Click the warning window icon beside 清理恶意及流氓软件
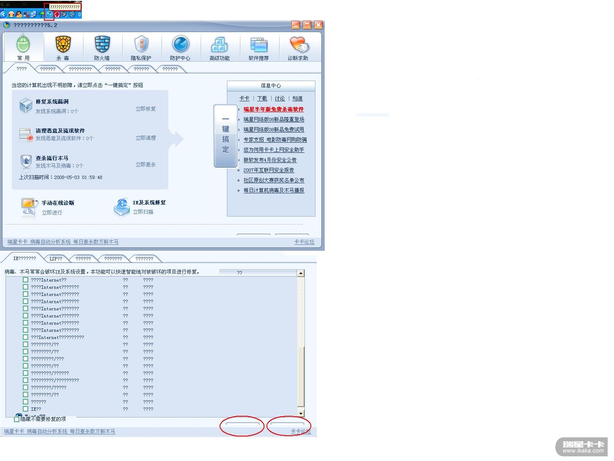614x461 pixels. (x=26, y=134)
